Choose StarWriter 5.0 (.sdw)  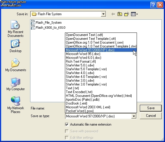[101, 65]
